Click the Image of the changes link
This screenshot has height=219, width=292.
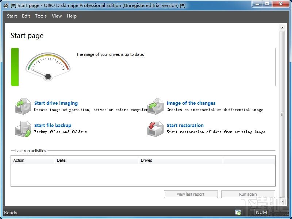191,103
